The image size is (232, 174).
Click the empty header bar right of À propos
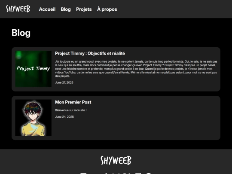pos(174,9)
